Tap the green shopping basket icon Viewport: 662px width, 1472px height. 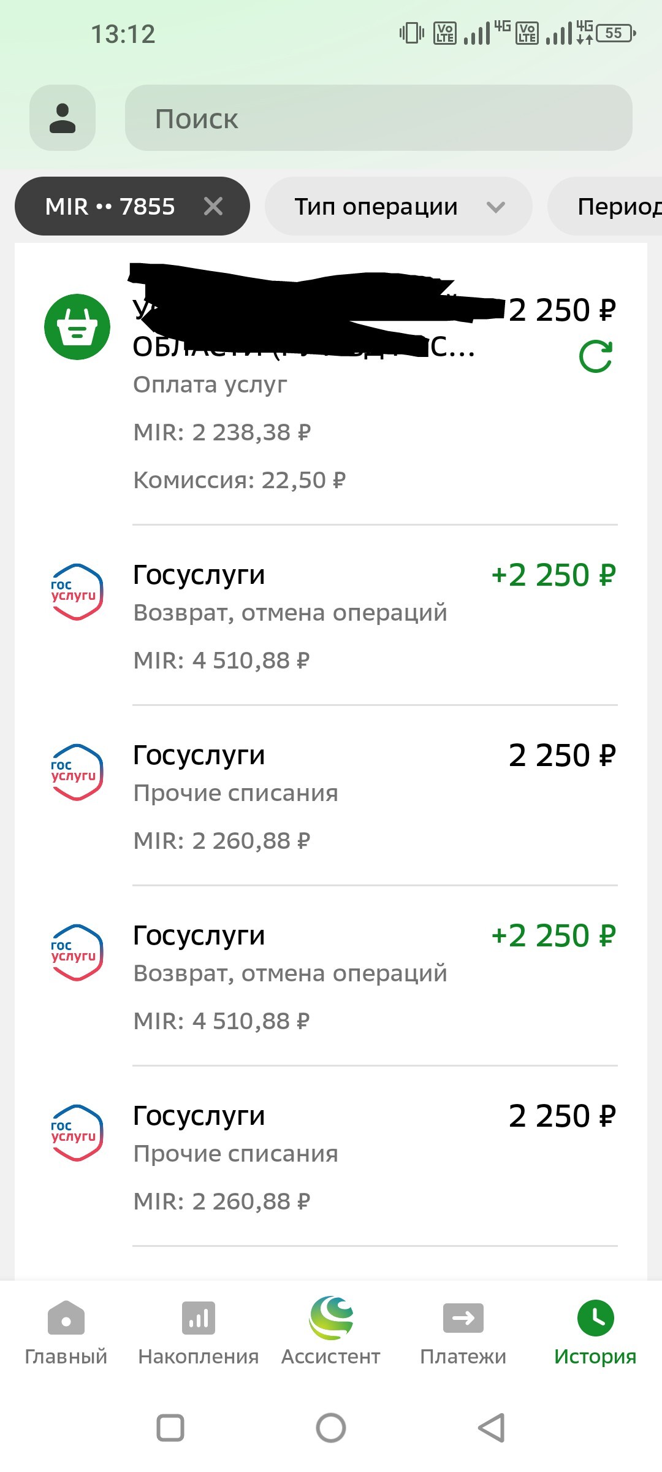(77, 327)
